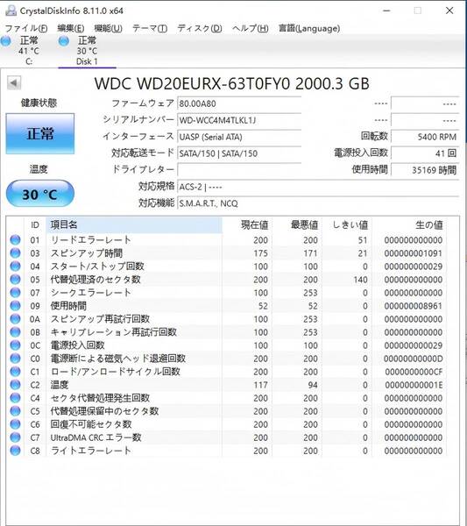The image size is (467, 526).
Task: Open the 言語(Language) menu
Action: click(309, 29)
